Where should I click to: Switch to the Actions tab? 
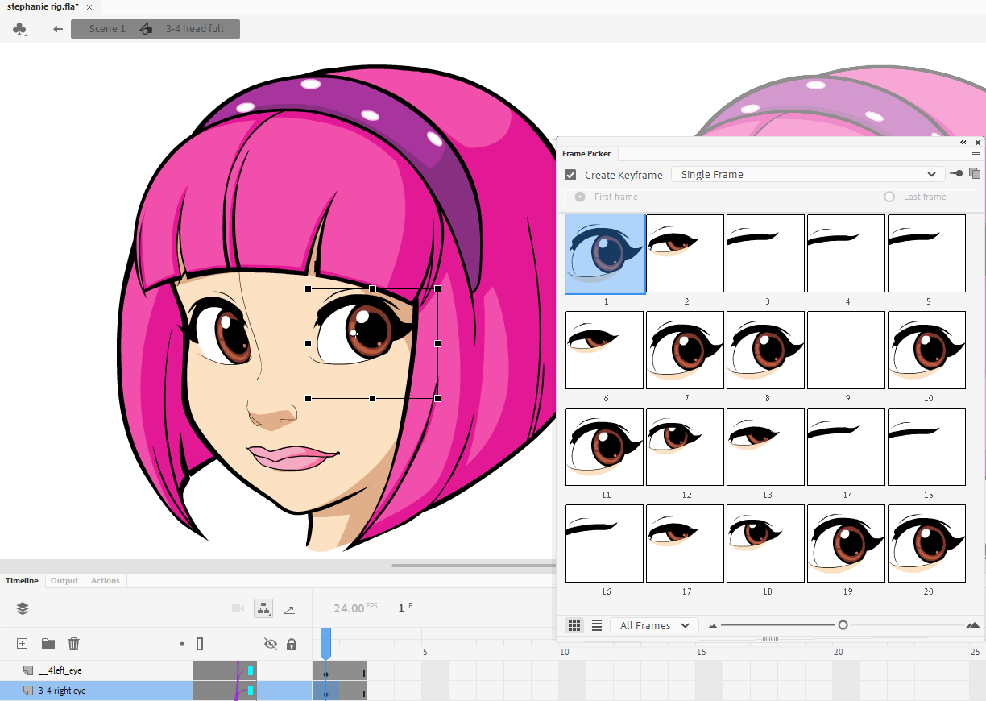[105, 581]
